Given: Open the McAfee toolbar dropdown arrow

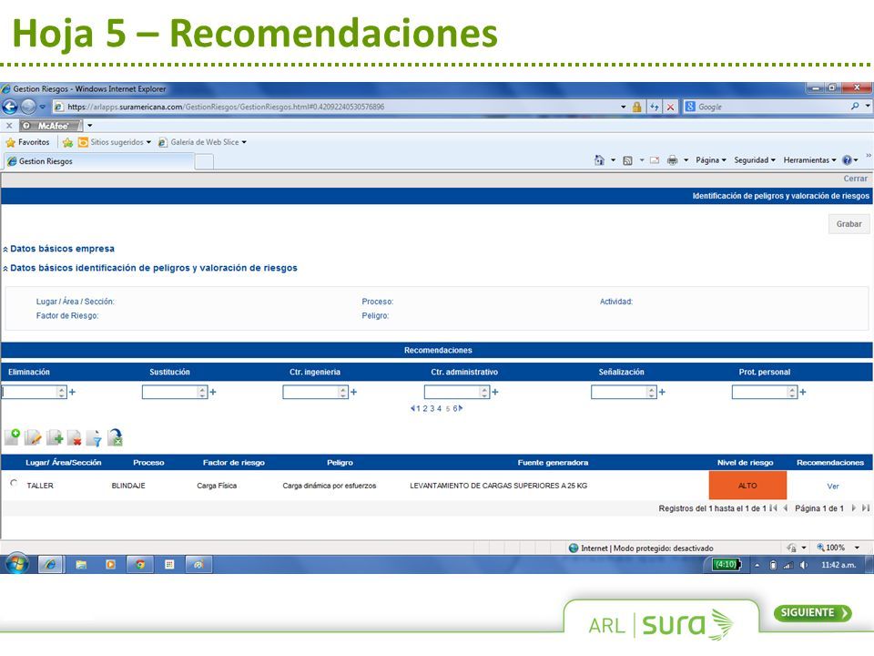Looking at the screenshot, I should (x=90, y=126).
